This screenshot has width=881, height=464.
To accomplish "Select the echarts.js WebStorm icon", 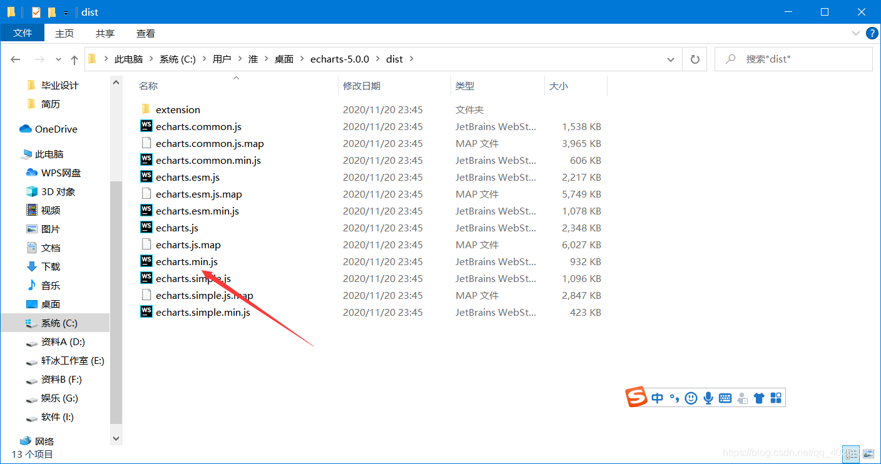I will (x=146, y=228).
